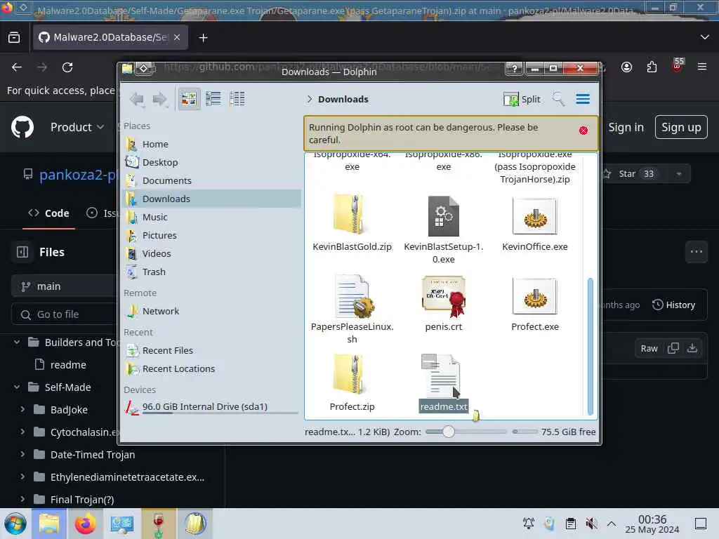Select KevinBlastSetup-1.0.exe file icon
Viewport: 719px width, 539px height.
[444, 215]
